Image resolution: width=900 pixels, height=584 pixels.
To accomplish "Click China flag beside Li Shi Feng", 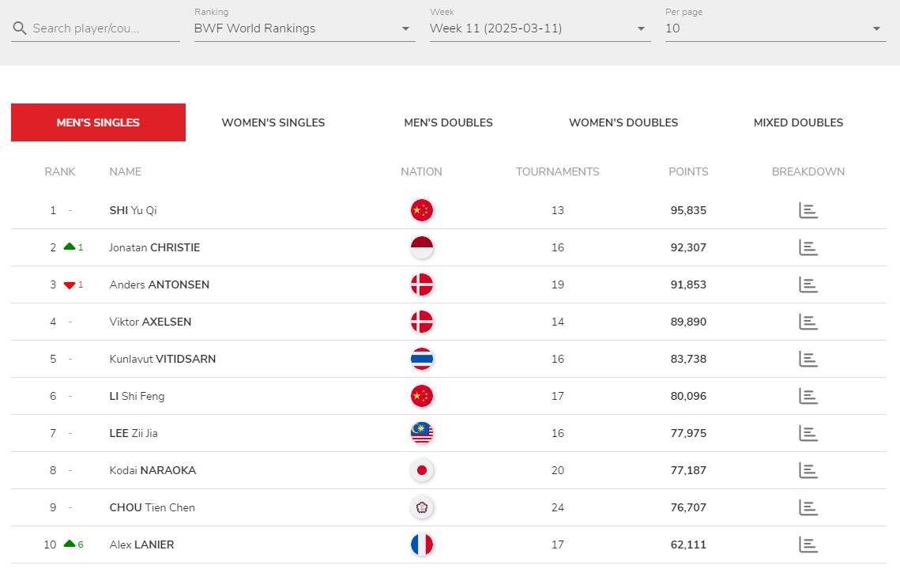I will (422, 396).
